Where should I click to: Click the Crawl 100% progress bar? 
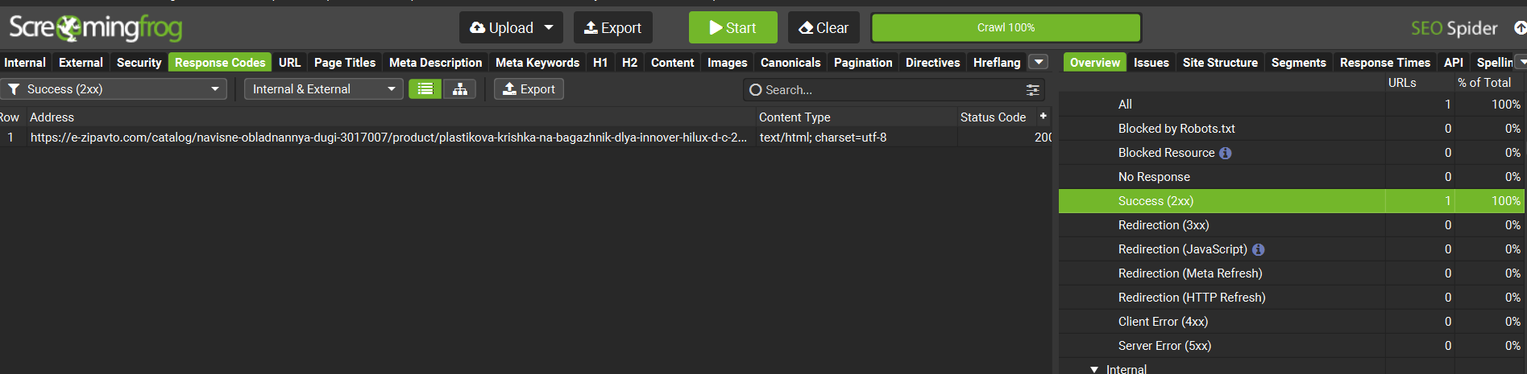[1006, 28]
